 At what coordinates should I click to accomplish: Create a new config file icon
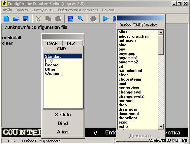[6, 19]
